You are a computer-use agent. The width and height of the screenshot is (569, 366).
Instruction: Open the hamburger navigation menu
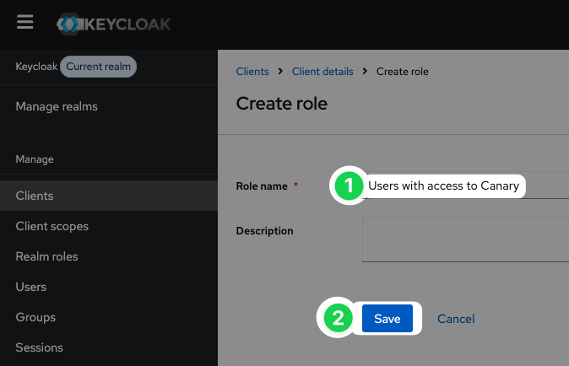(x=25, y=22)
